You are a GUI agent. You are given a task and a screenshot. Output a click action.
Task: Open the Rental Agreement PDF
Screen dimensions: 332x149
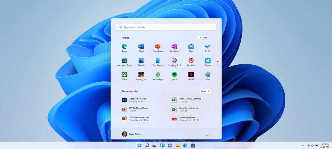[x=185, y=119]
